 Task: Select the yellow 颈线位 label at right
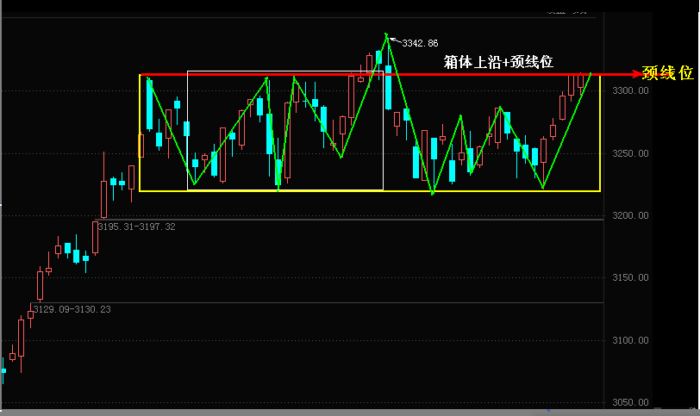tap(668, 72)
